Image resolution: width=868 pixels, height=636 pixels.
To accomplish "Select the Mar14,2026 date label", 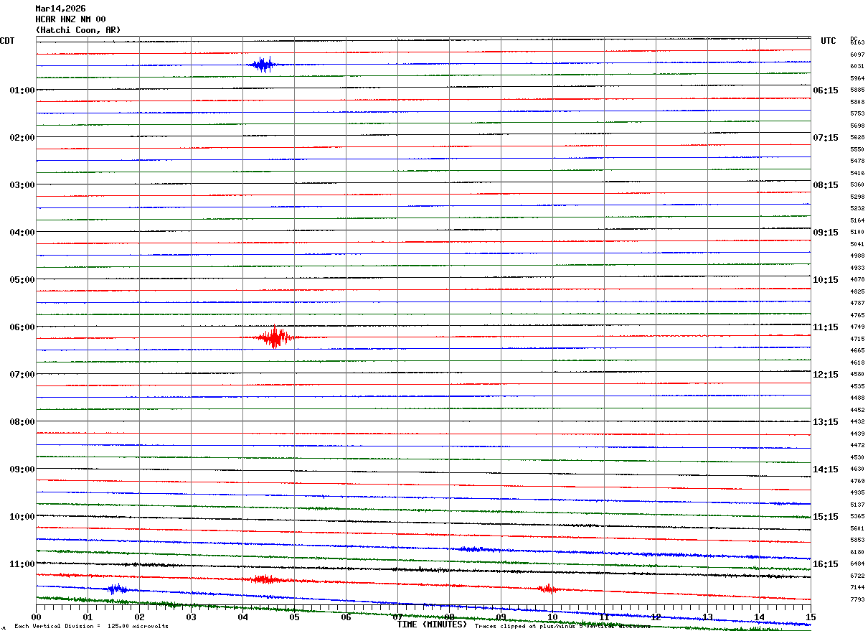I will tap(60, 9).
